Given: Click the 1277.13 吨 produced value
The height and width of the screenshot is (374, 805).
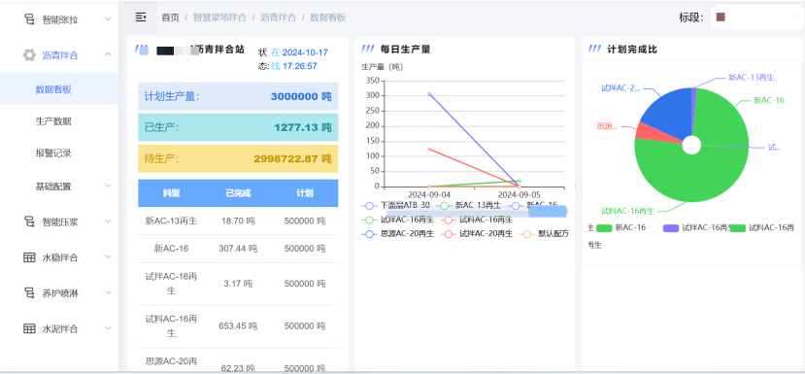Looking at the screenshot, I should click(303, 127).
